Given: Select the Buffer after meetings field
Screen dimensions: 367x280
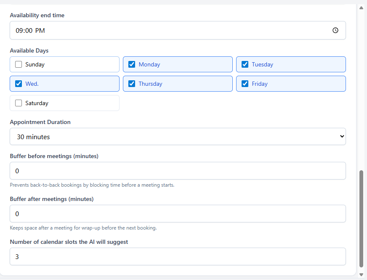Looking at the screenshot, I should [178, 214].
